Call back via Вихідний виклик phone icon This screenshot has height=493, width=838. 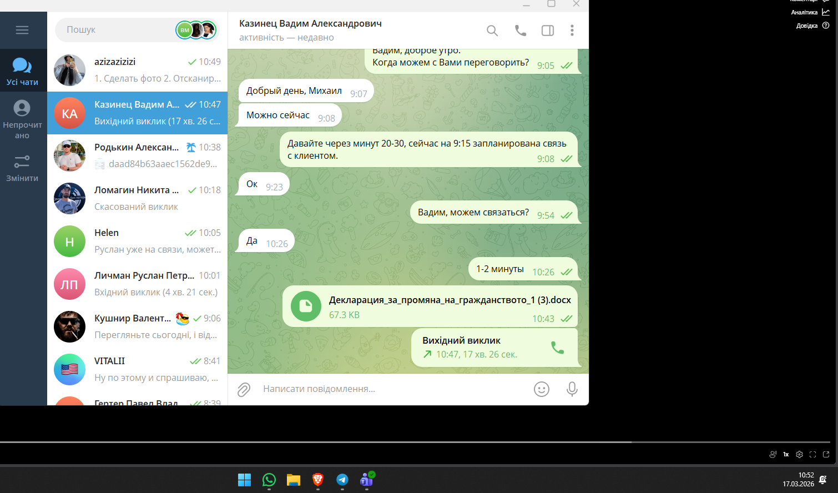(x=557, y=348)
